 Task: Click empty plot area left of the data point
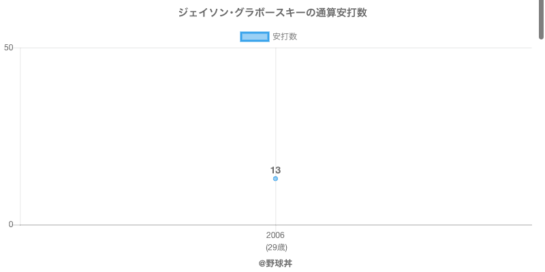point(136,136)
